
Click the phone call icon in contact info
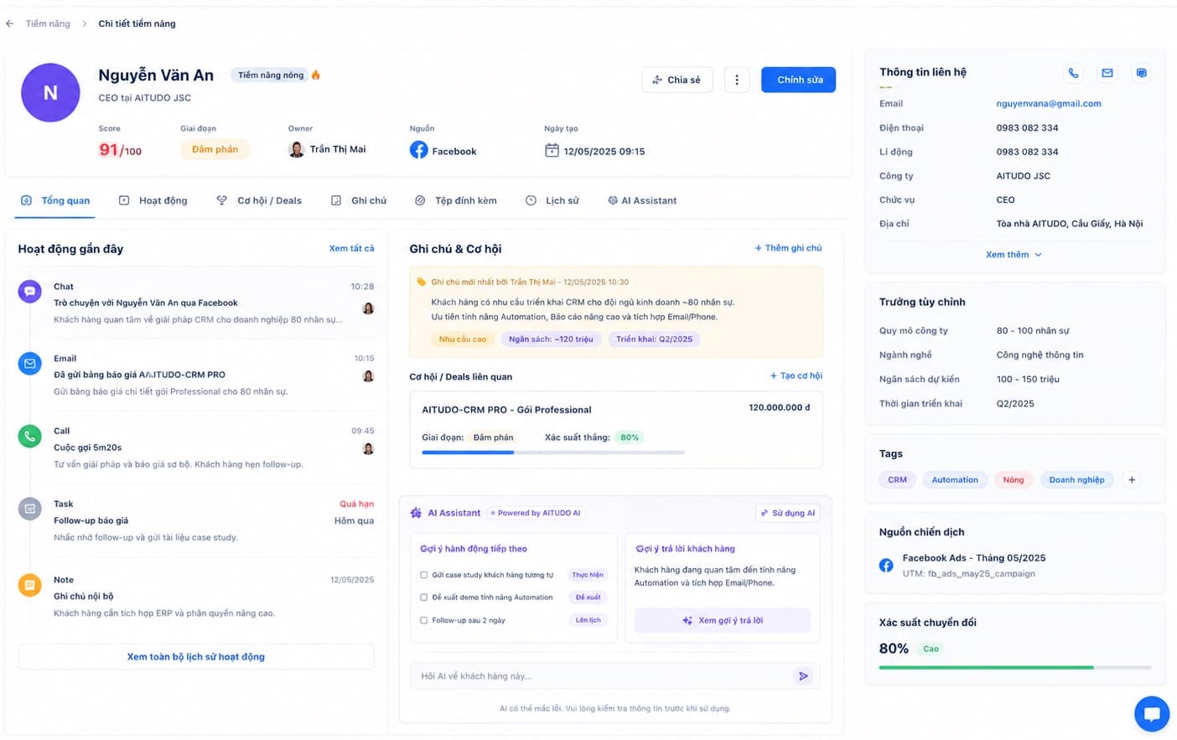(x=1073, y=73)
